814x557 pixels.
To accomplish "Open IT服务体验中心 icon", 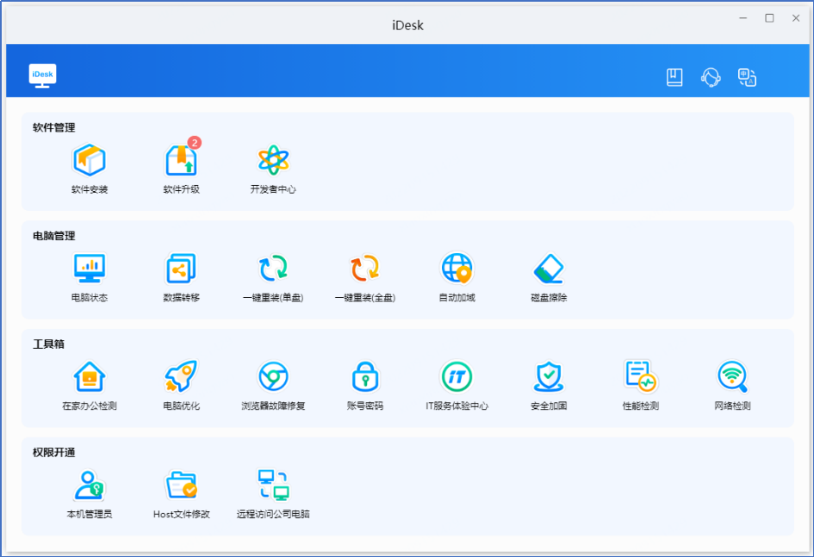I will pos(457,376).
